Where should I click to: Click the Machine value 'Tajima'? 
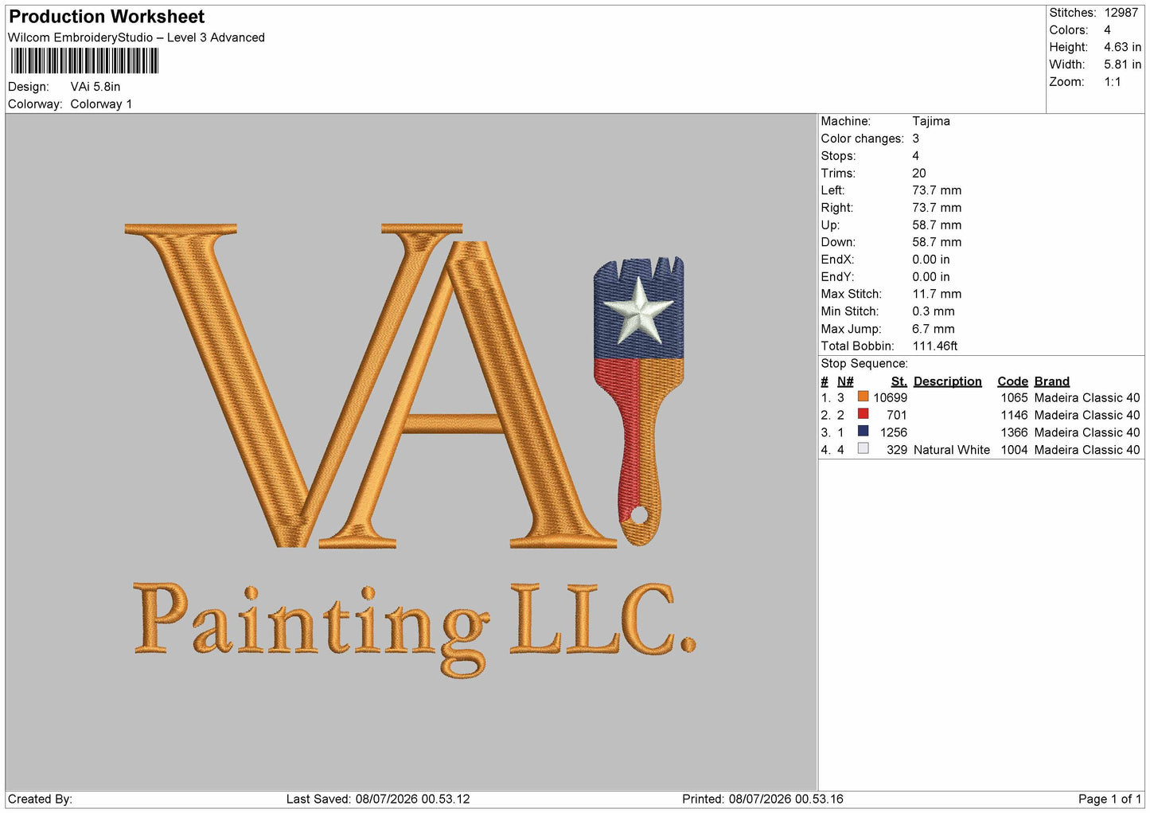pyautogui.click(x=931, y=121)
